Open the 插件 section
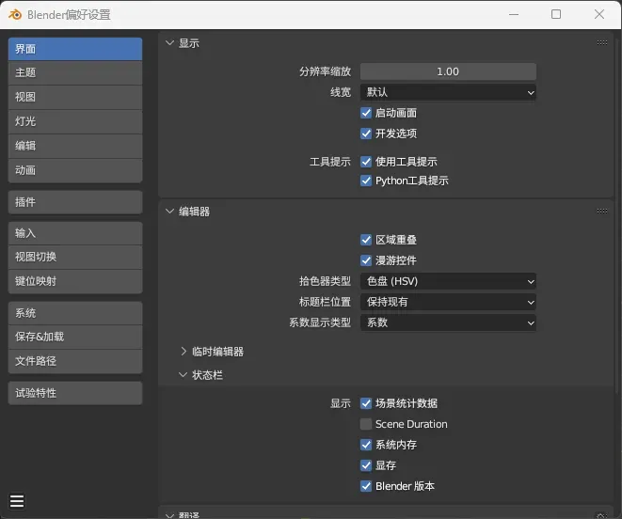This screenshot has width=622, height=519. 75,202
